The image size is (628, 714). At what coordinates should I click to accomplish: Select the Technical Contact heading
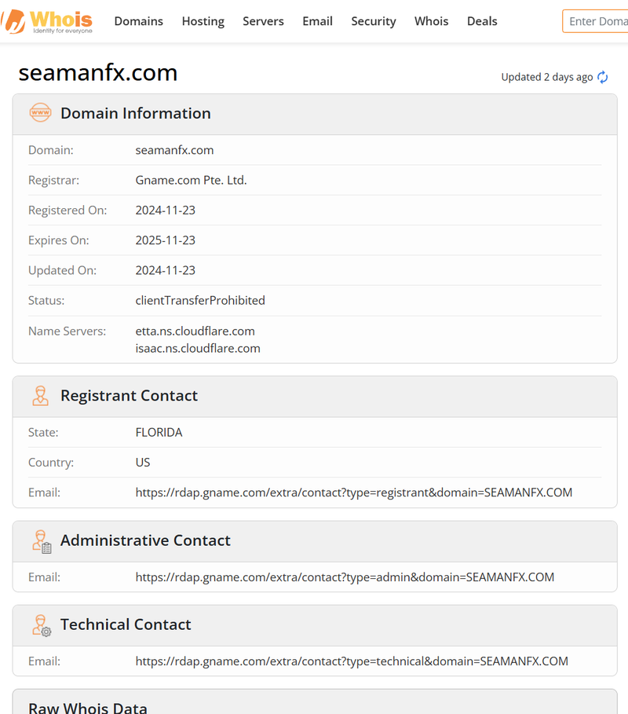[126, 624]
